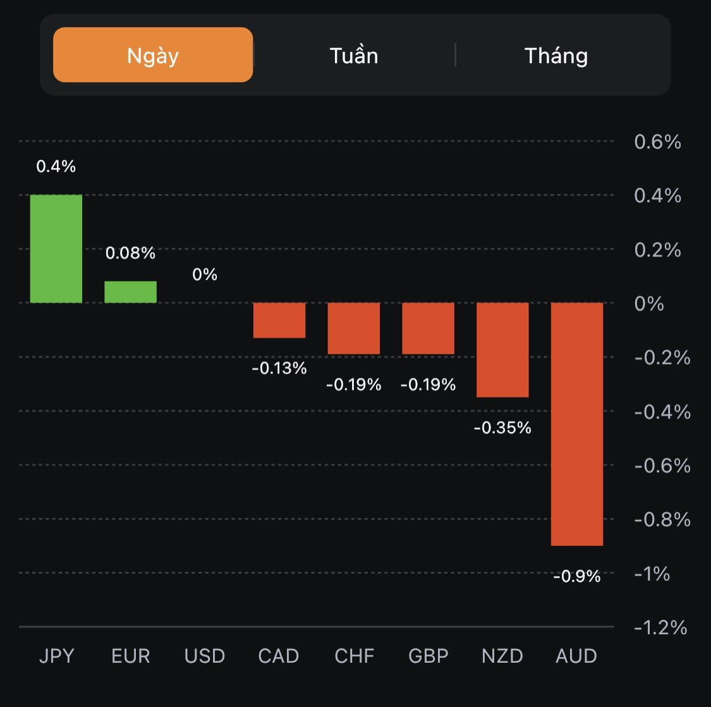The height and width of the screenshot is (707, 711).
Task: Click the 0.08% value above EUR
Action: (x=130, y=253)
